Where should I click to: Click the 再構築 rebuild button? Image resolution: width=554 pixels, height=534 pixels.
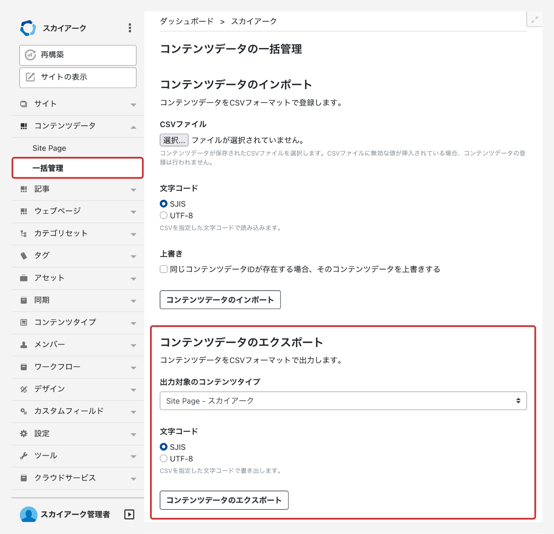[78, 55]
